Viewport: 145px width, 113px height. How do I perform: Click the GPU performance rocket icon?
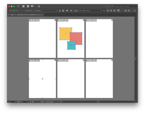(39, 6)
